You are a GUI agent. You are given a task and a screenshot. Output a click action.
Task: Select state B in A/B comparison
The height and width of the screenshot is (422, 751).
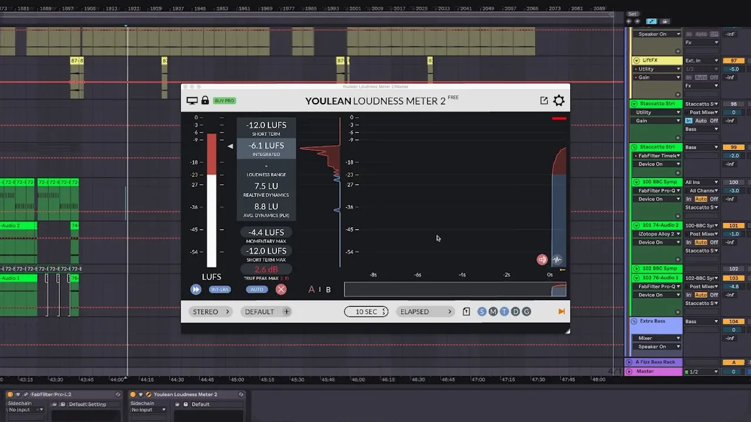328,290
